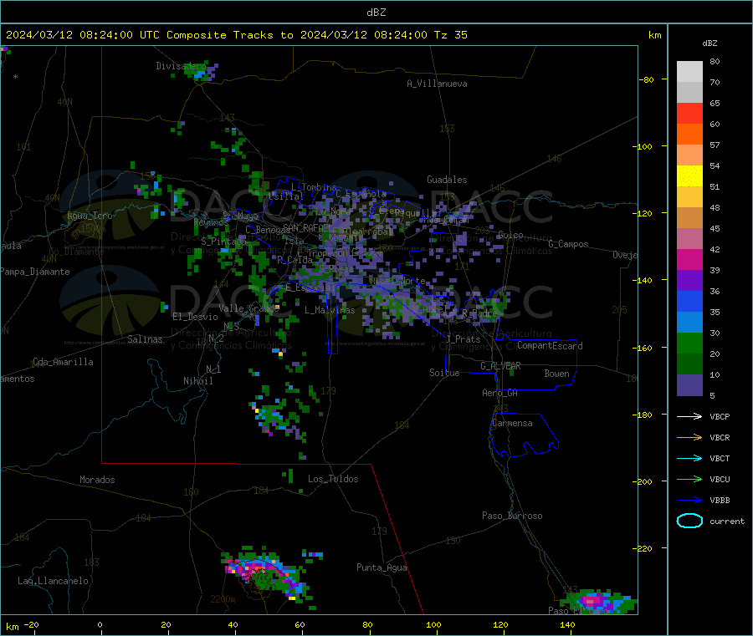Click the 'Nihuil' map label

tap(197, 381)
